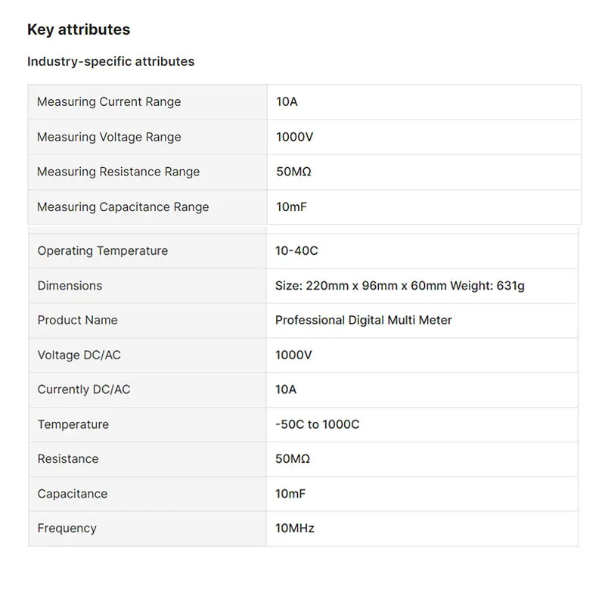Click the "Measuring Current Range" label
This screenshot has width=605, height=605.
point(109,102)
